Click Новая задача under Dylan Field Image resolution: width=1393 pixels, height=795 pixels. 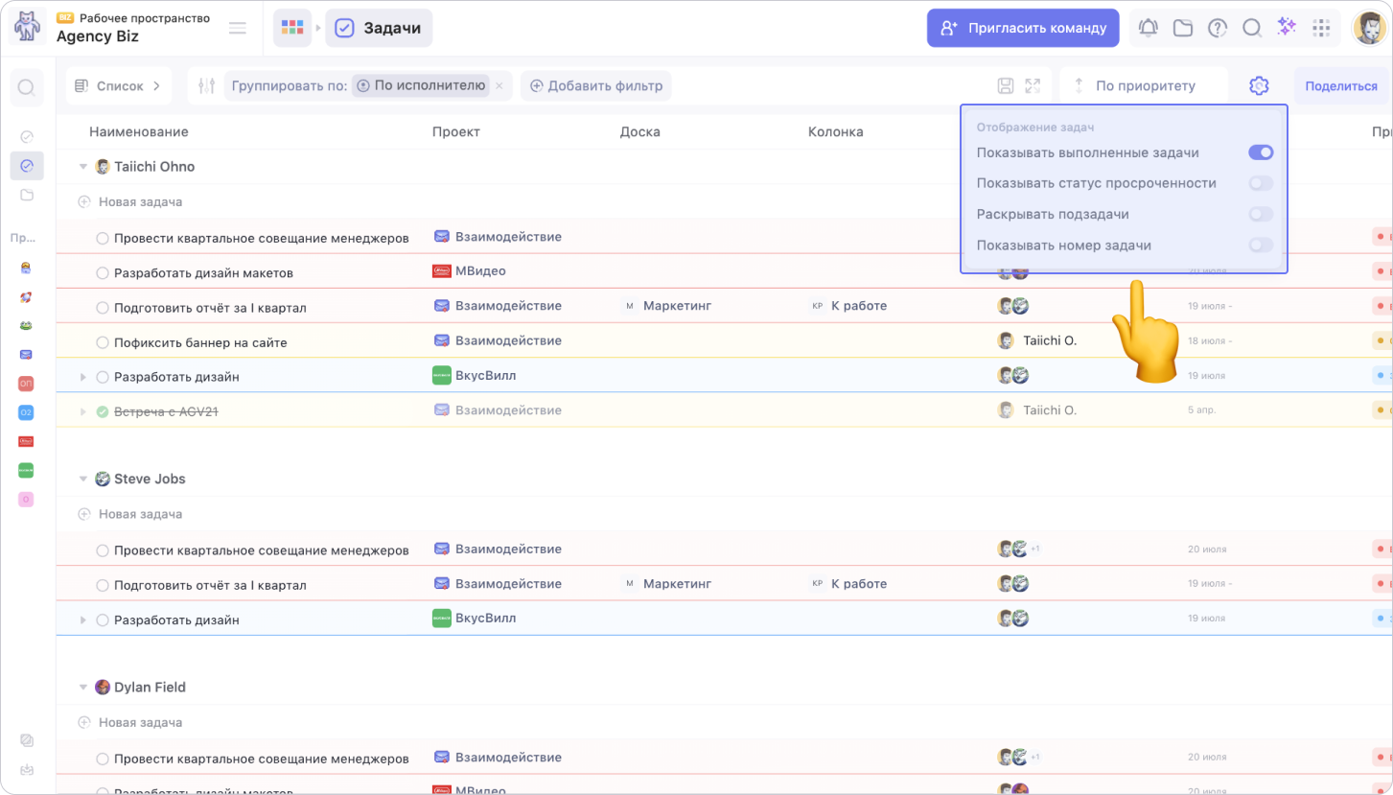click(140, 722)
